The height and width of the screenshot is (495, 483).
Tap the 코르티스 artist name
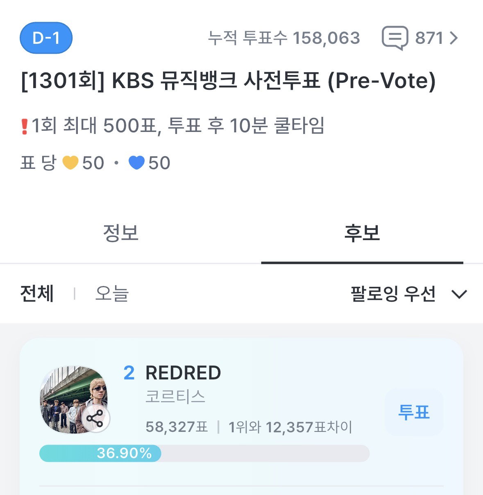click(x=175, y=396)
